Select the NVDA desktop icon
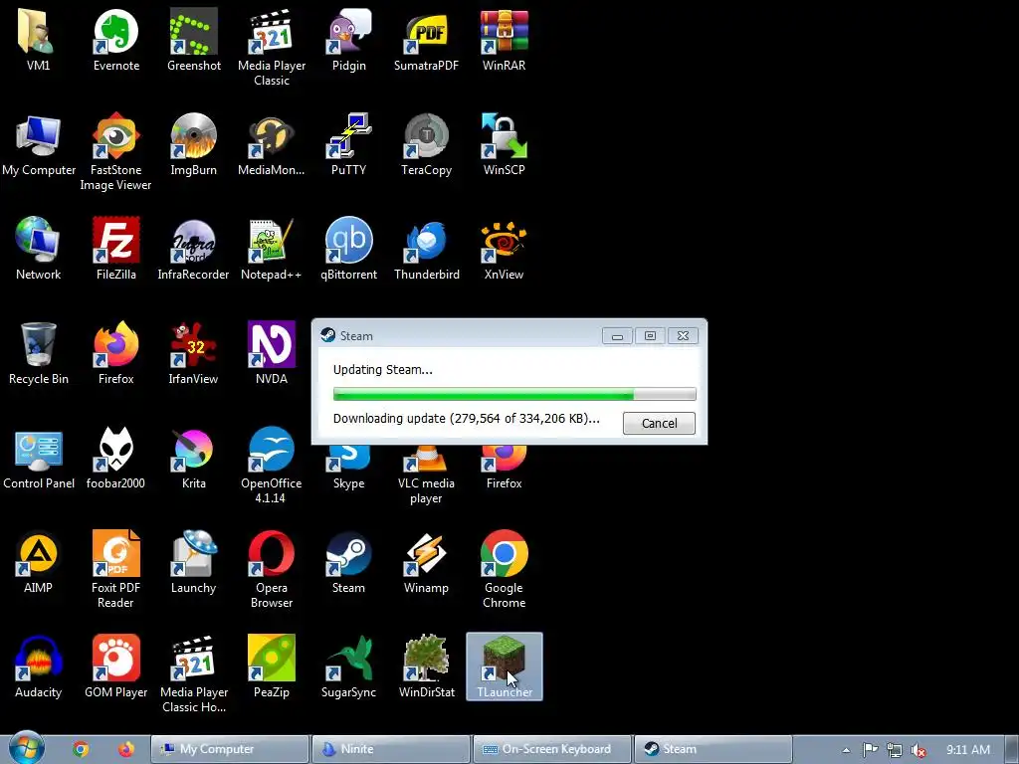Image resolution: width=1019 pixels, height=764 pixels. point(272,354)
